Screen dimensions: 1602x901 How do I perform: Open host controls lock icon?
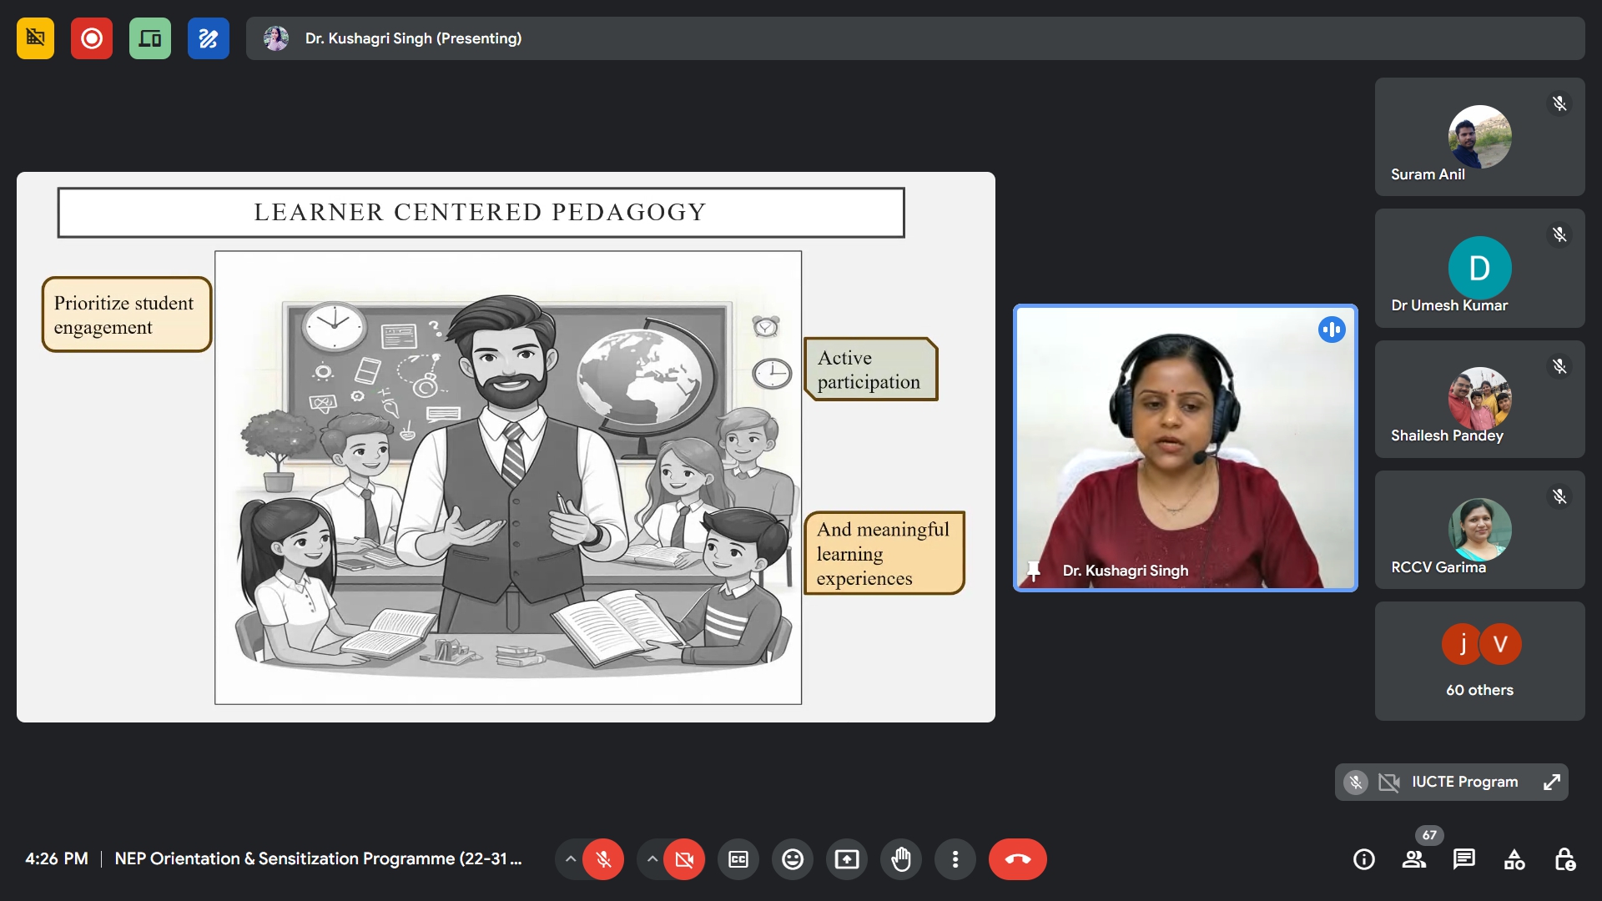click(1564, 859)
